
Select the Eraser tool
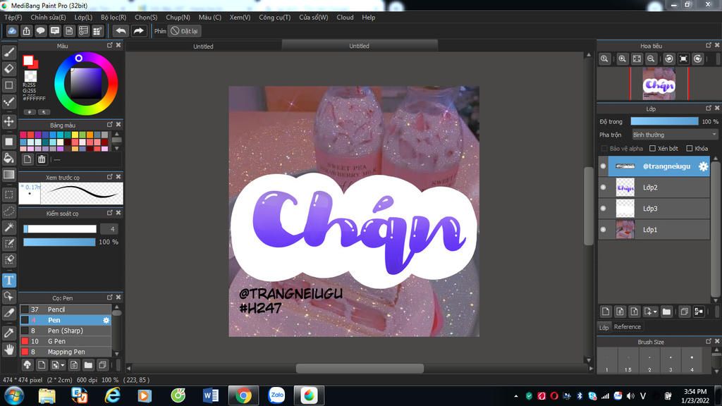tap(8, 68)
